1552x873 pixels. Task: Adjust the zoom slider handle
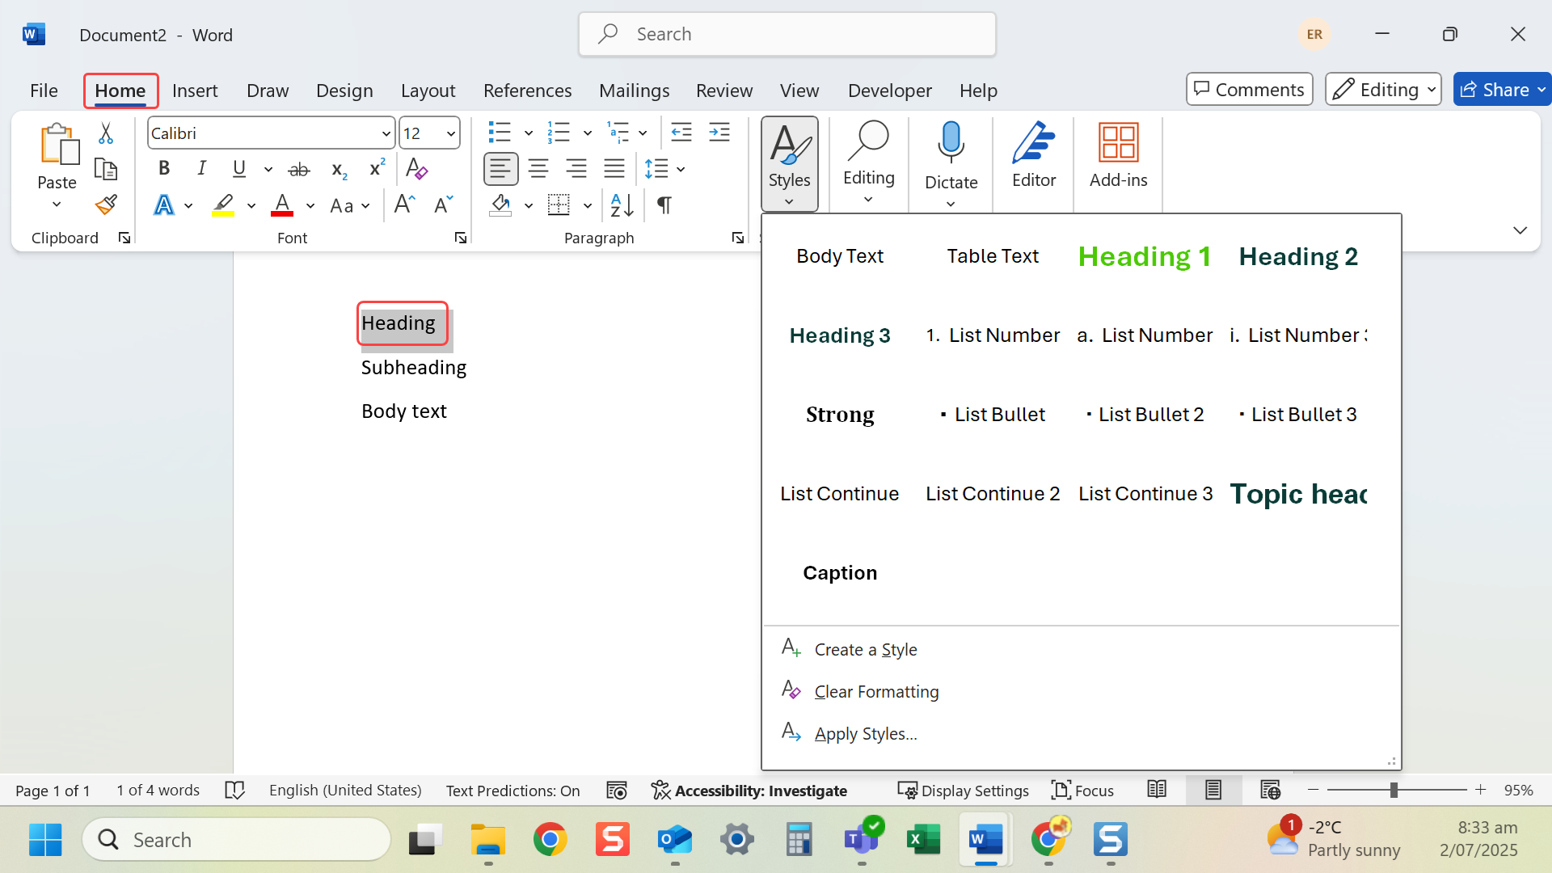[1394, 790]
